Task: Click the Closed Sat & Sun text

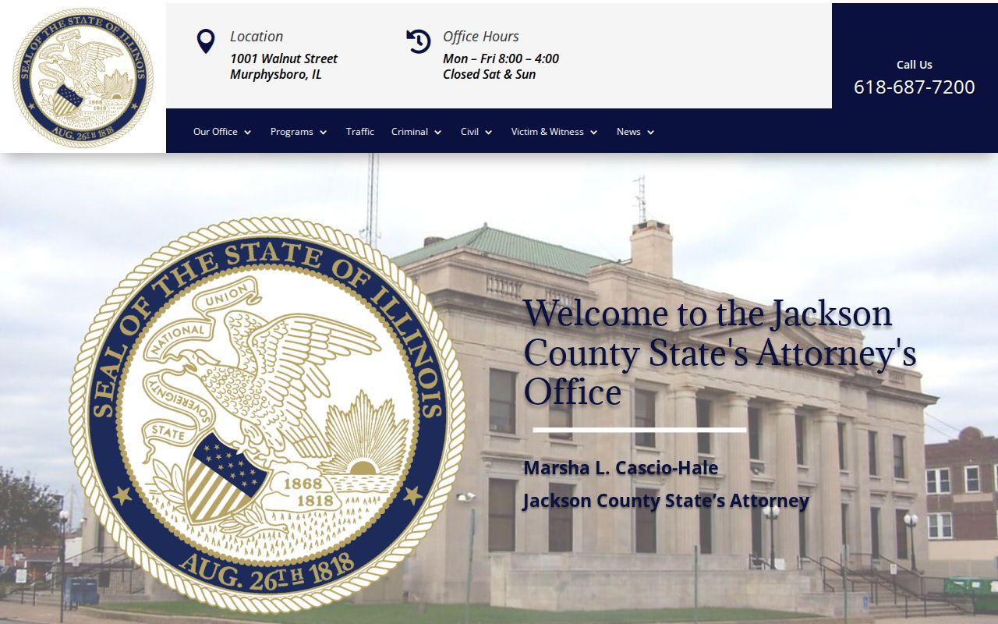Action: click(x=490, y=74)
